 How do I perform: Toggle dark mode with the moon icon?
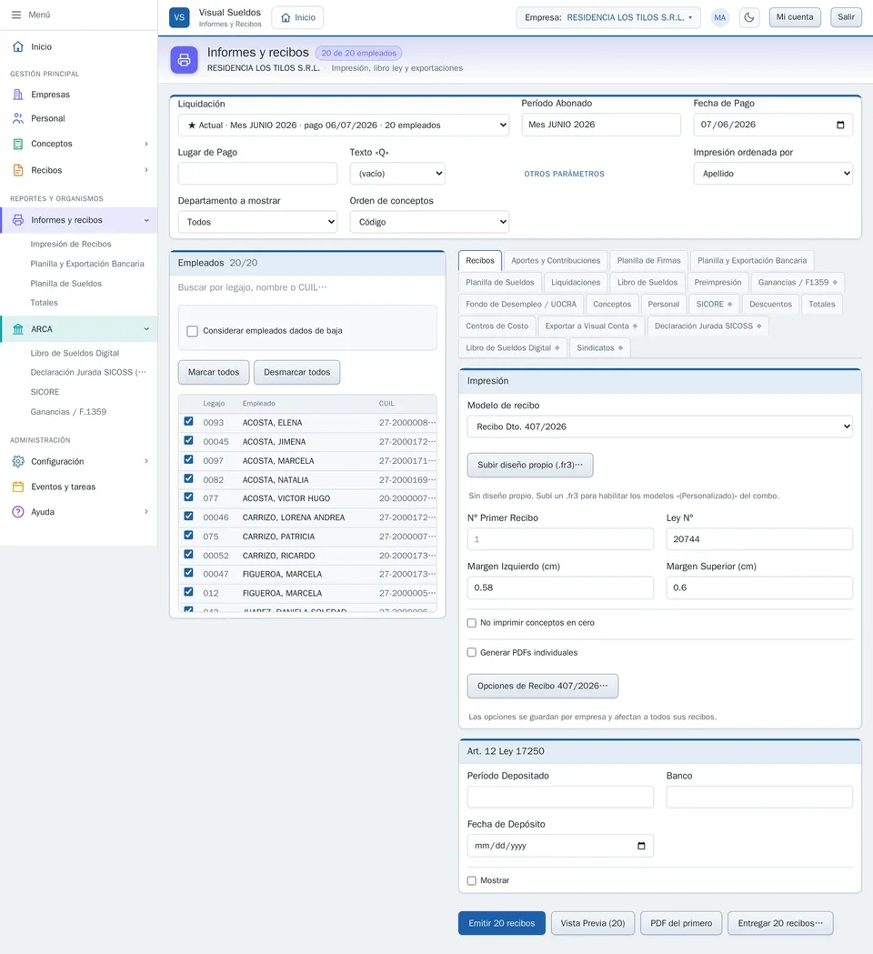[749, 17]
